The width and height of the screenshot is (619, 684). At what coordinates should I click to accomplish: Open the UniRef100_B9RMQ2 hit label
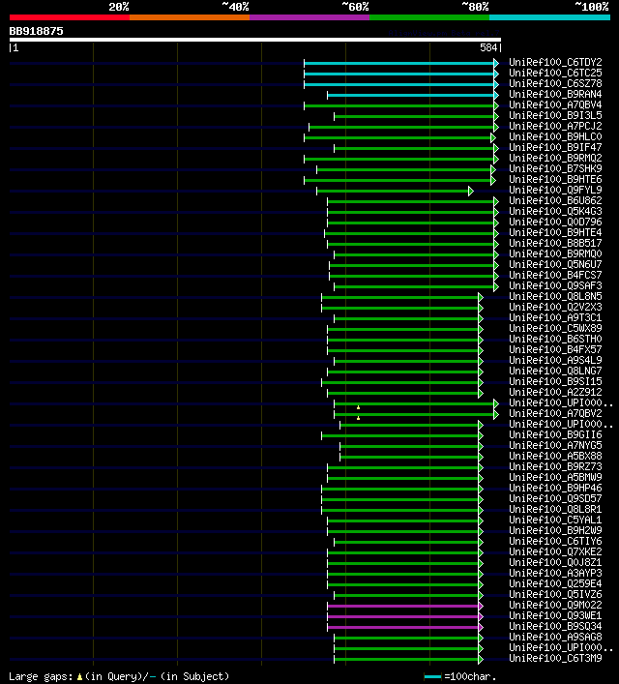(x=555, y=158)
